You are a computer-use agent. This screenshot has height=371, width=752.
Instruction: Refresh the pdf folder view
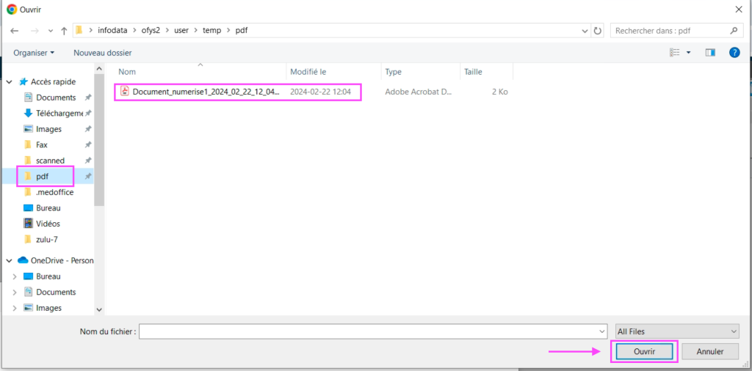tap(598, 31)
